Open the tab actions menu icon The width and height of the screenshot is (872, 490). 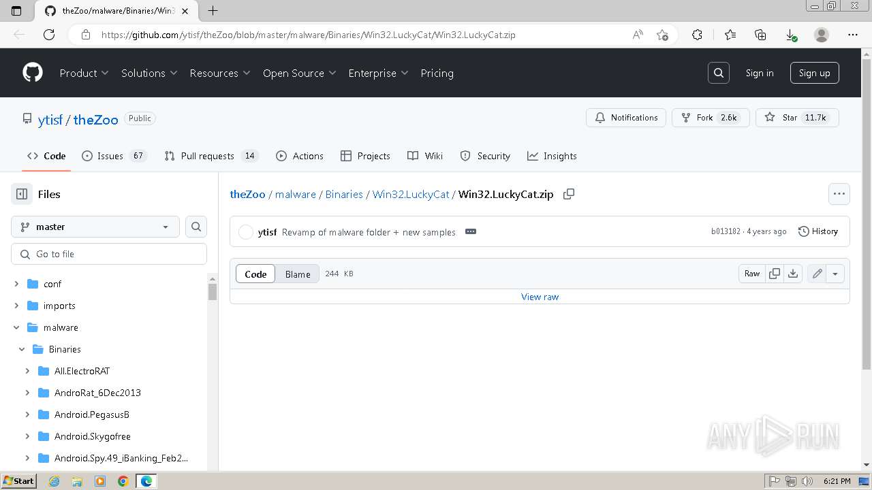[x=17, y=11]
